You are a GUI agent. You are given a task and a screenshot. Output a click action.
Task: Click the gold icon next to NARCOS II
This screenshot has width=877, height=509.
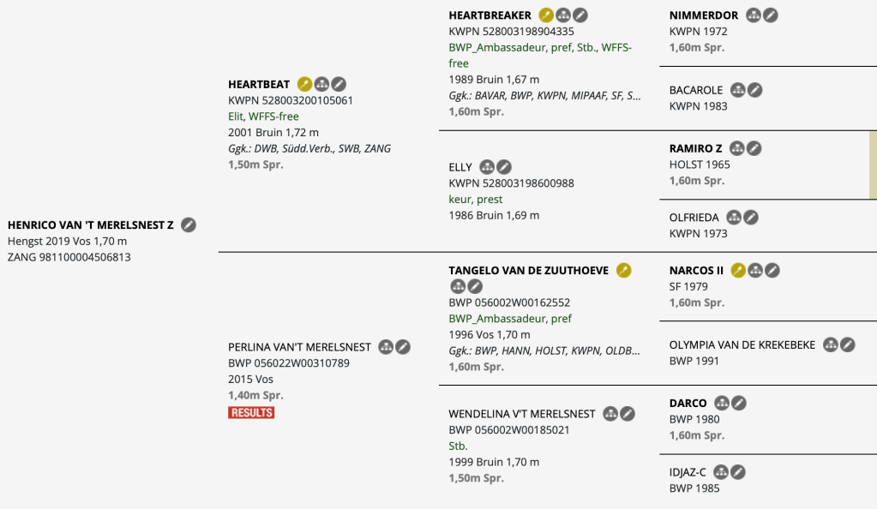738,270
